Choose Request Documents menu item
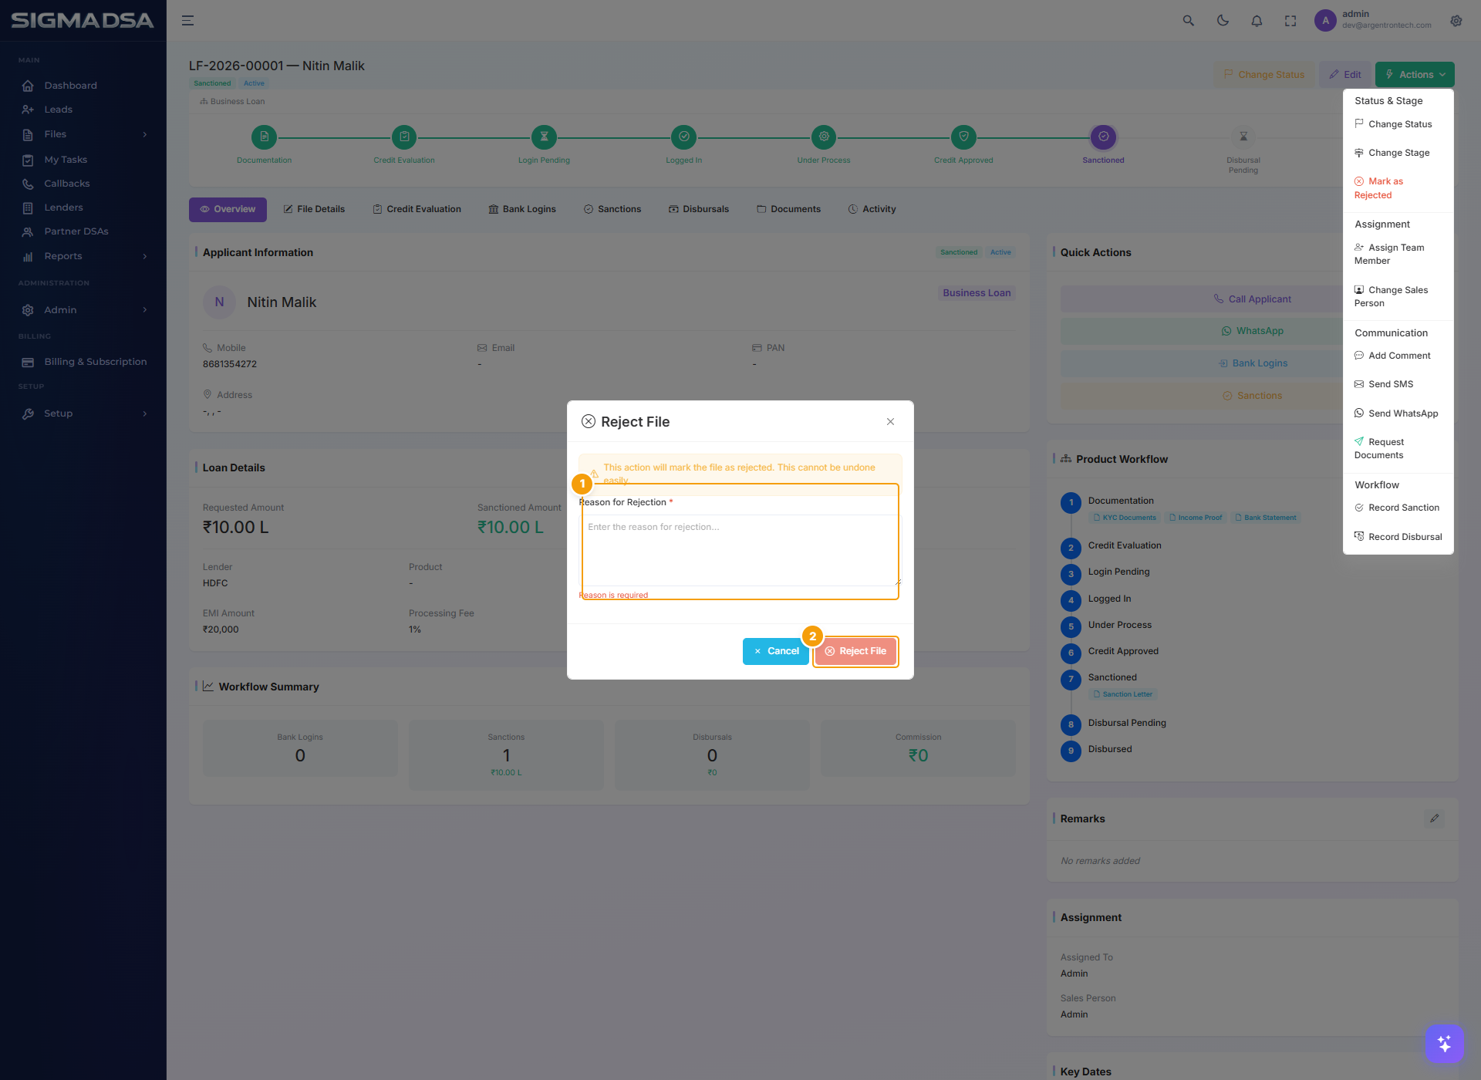This screenshot has height=1080, width=1481. [x=1398, y=448]
